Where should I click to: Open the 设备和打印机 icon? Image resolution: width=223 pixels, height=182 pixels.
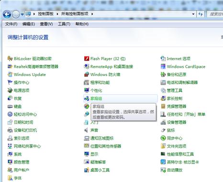click(10, 130)
